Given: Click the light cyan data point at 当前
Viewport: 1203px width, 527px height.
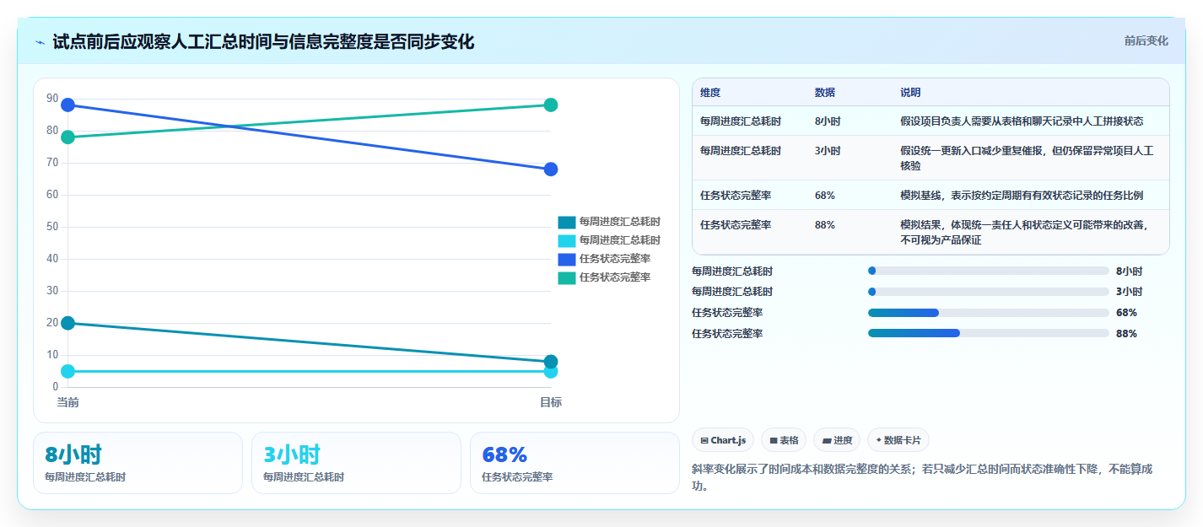Looking at the screenshot, I should coord(67,371).
